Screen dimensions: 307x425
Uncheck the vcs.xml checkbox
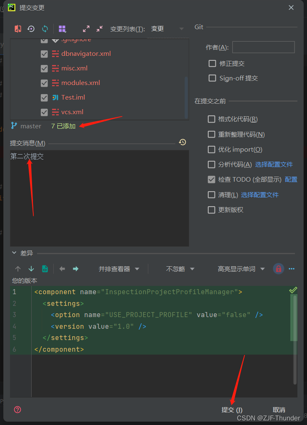44,112
